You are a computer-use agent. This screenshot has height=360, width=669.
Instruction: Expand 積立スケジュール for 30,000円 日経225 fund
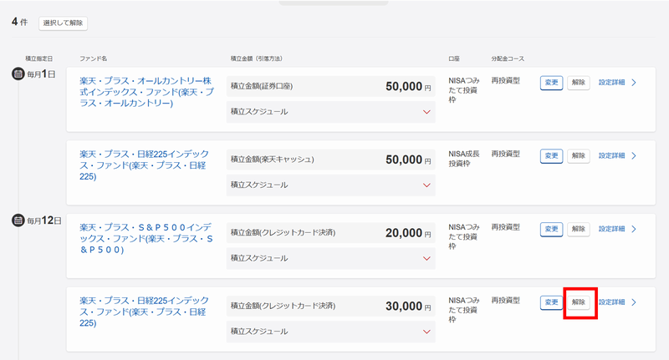point(426,332)
